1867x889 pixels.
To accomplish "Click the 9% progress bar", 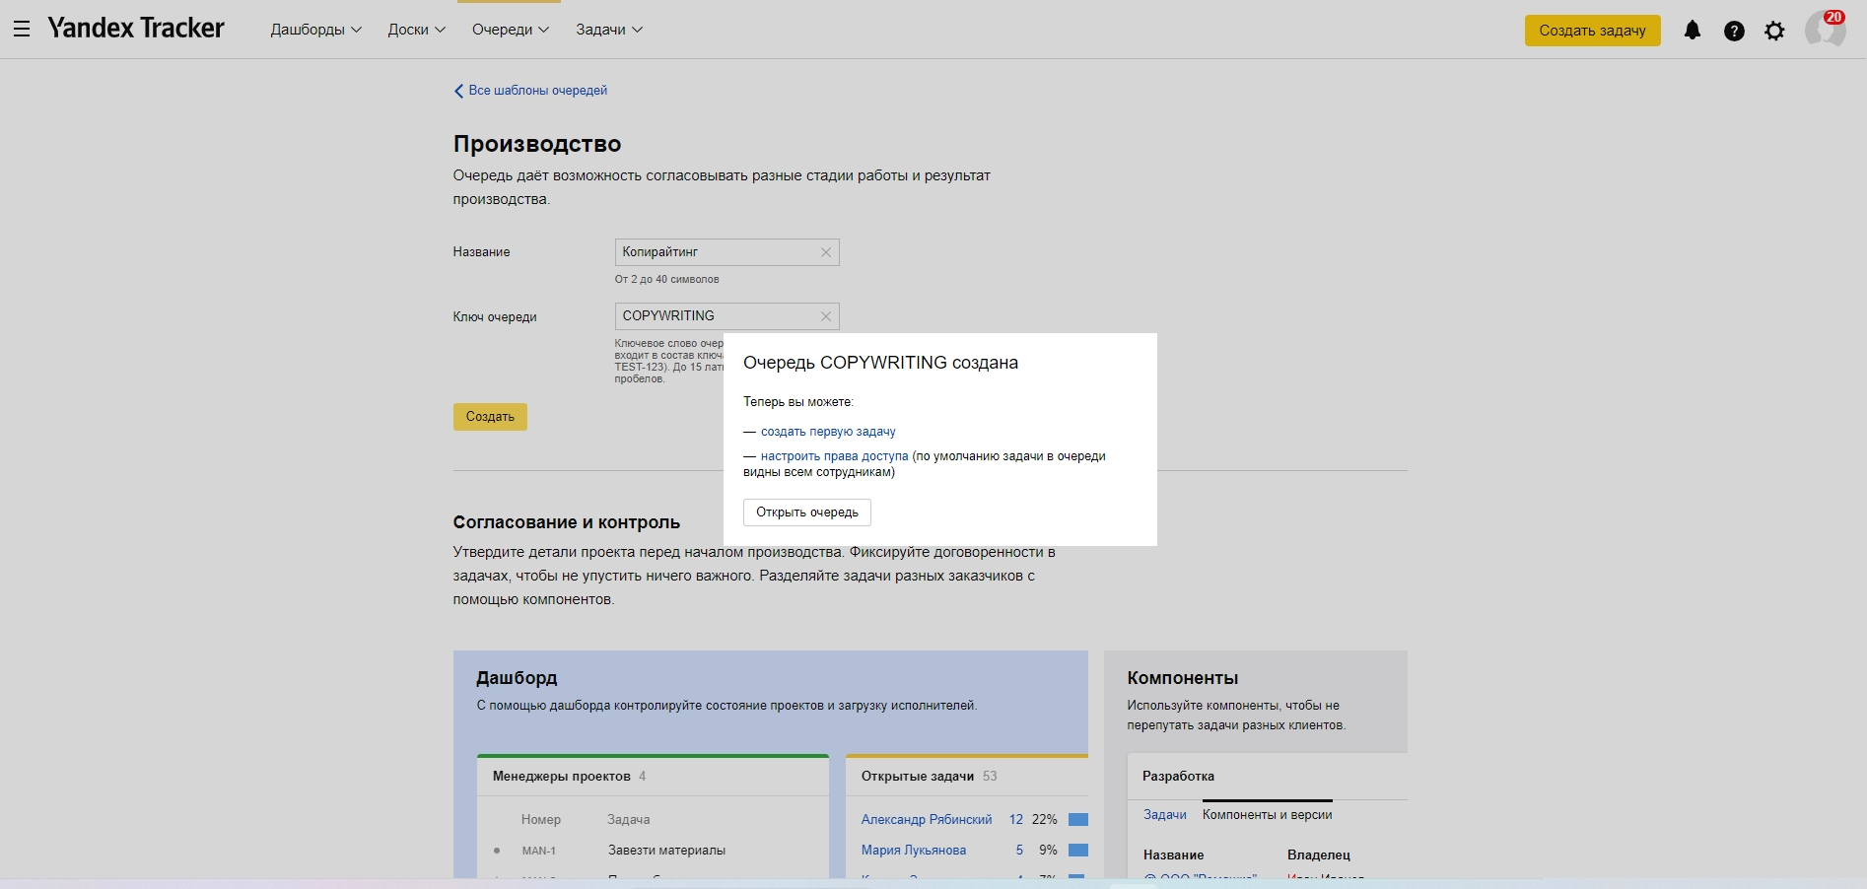I will [x=1078, y=851].
